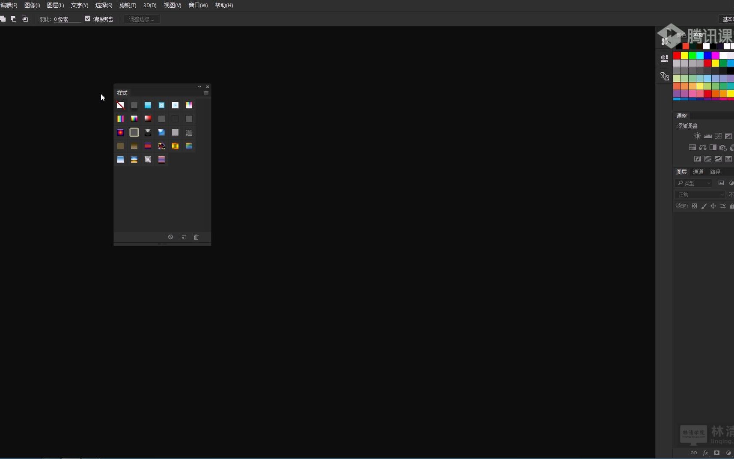Open the 帮助(H) menu
The height and width of the screenshot is (459, 734).
point(224,6)
